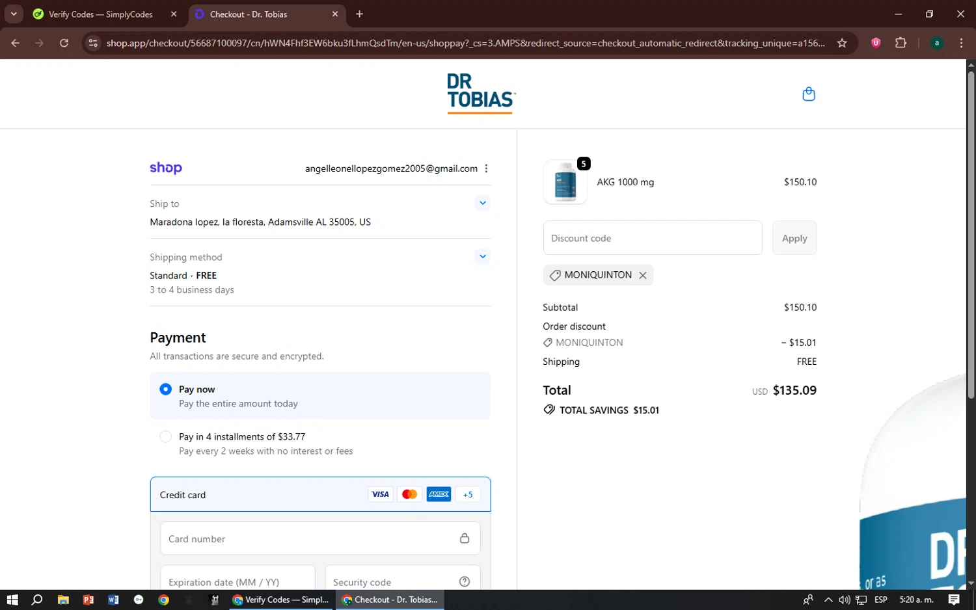Open Windows taskbar search
The height and width of the screenshot is (610, 976).
coord(37,600)
